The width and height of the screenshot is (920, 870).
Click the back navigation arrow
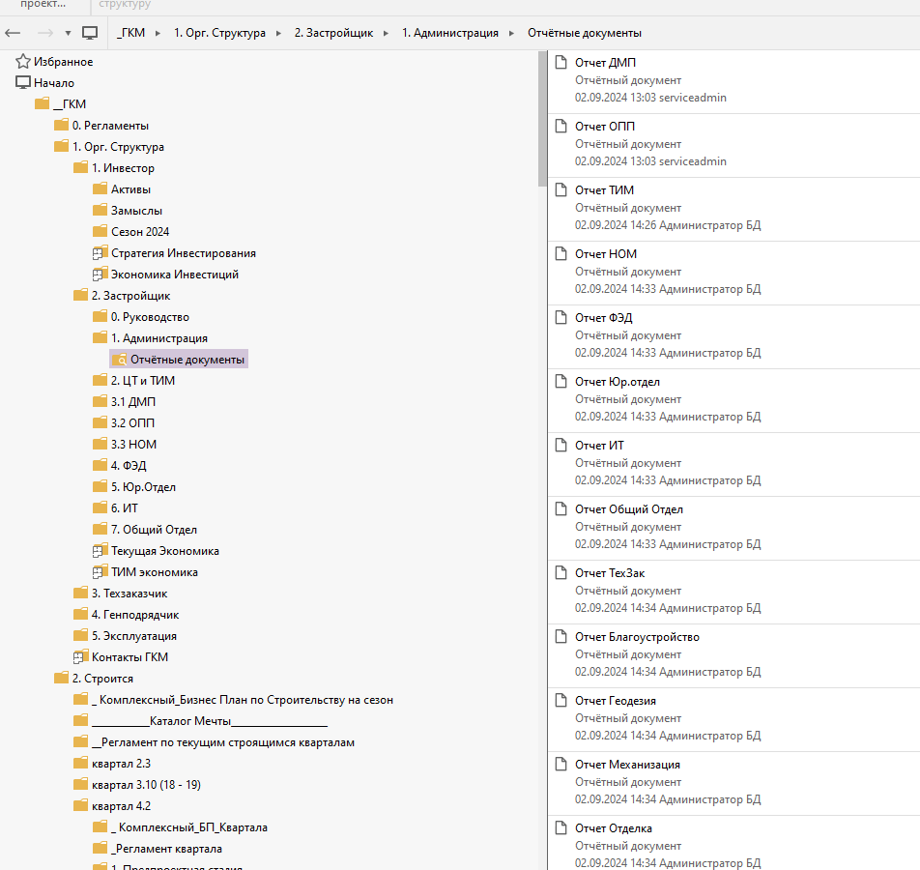click(14, 33)
